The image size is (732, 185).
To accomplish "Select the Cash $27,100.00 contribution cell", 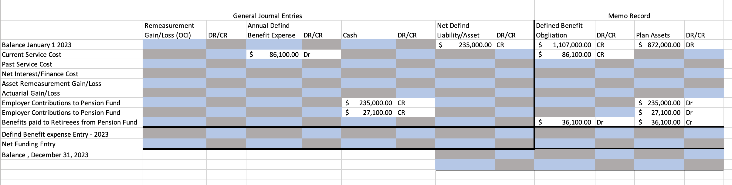I will point(368,112).
